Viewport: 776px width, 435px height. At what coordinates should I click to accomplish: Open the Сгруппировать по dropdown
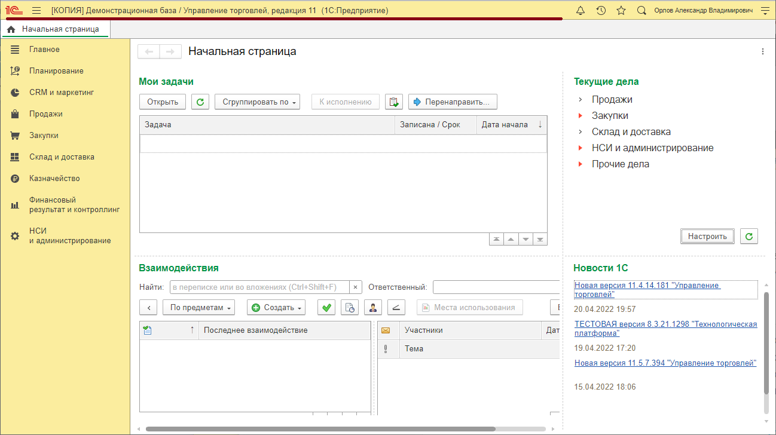257,101
